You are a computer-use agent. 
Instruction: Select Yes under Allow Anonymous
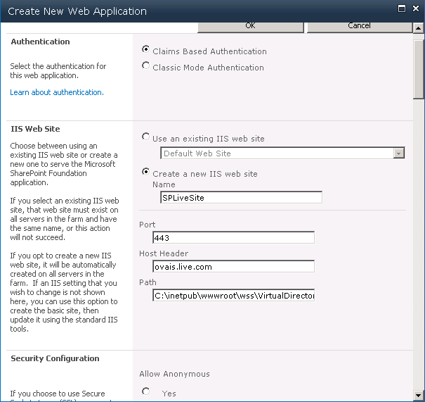145,392
